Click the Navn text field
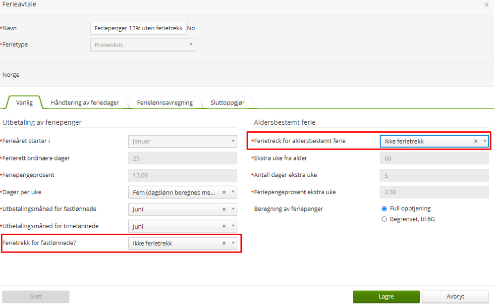The width and height of the screenshot is (494, 304). point(138,28)
